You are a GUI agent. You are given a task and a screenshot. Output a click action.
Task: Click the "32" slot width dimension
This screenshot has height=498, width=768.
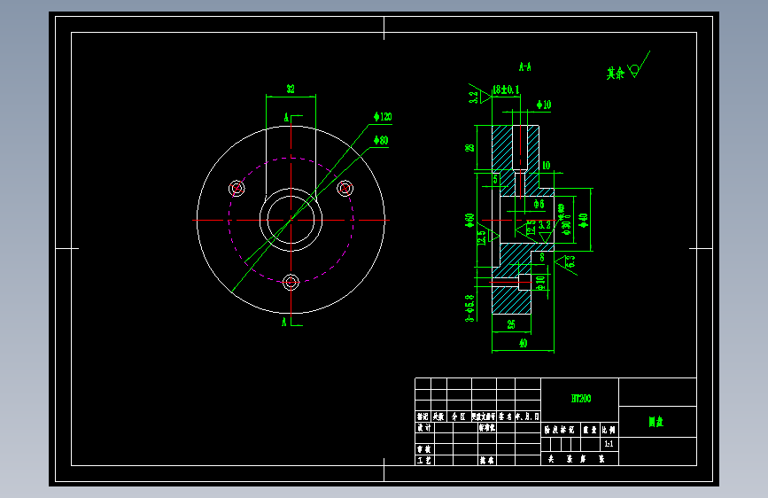[x=291, y=89]
